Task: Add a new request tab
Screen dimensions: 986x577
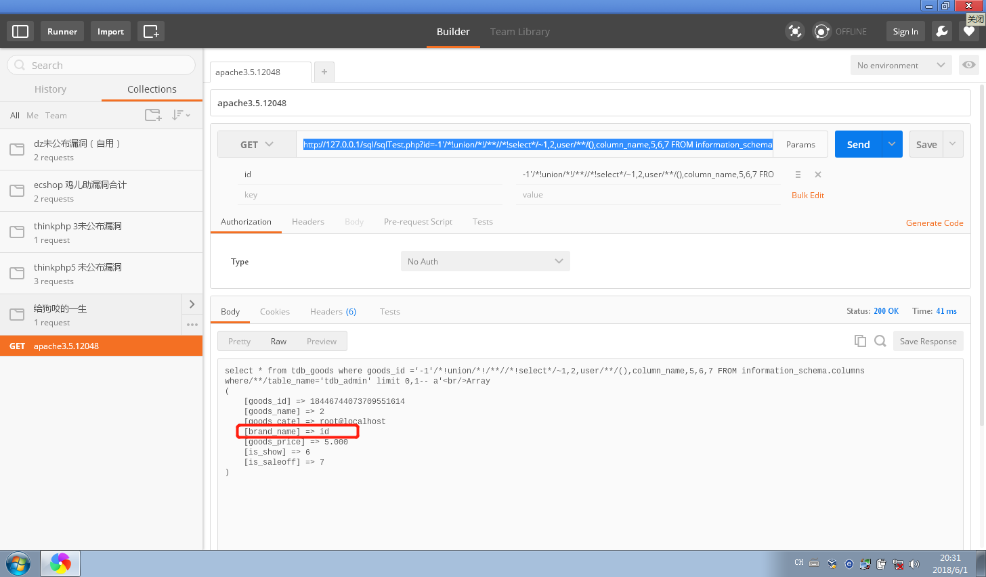Action: (324, 72)
